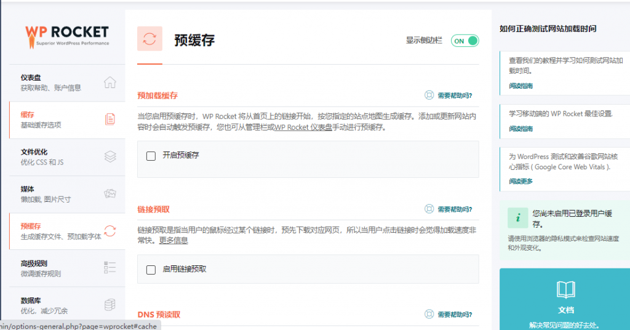Click 需要帮助吗 link for 链接预取
The image size is (630, 330).
click(x=455, y=209)
